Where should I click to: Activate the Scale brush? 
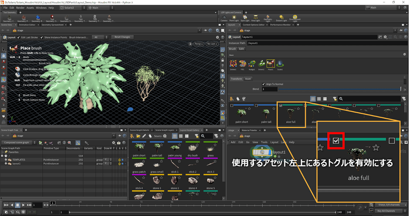pyautogui.click(x=280, y=65)
